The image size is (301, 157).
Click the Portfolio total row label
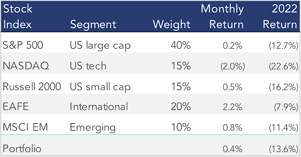click(22, 149)
